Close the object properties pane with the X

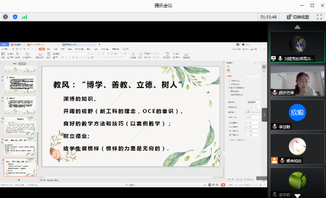pyautogui.click(x=259, y=63)
